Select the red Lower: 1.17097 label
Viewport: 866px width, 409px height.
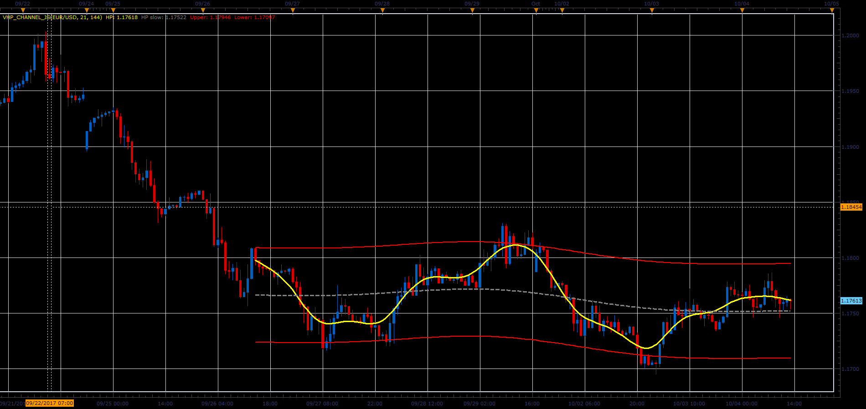255,17
